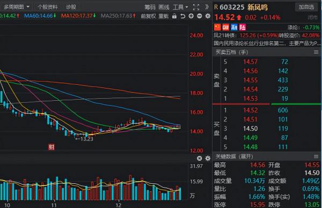The width and height of the screenshot is (322, 208).
Task: Expand the 工具 dropdown menu
Action: (x=180, y=8)
